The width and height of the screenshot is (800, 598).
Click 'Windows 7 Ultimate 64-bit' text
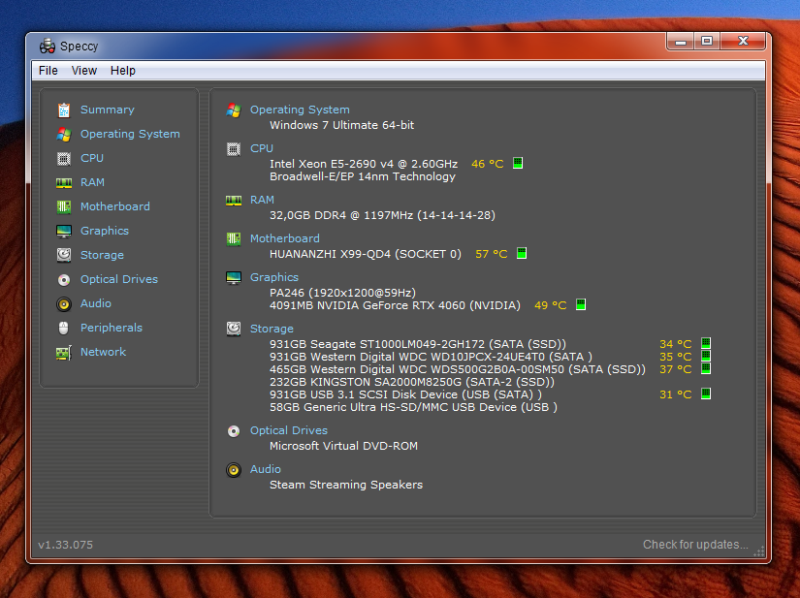tap(342, 125)
